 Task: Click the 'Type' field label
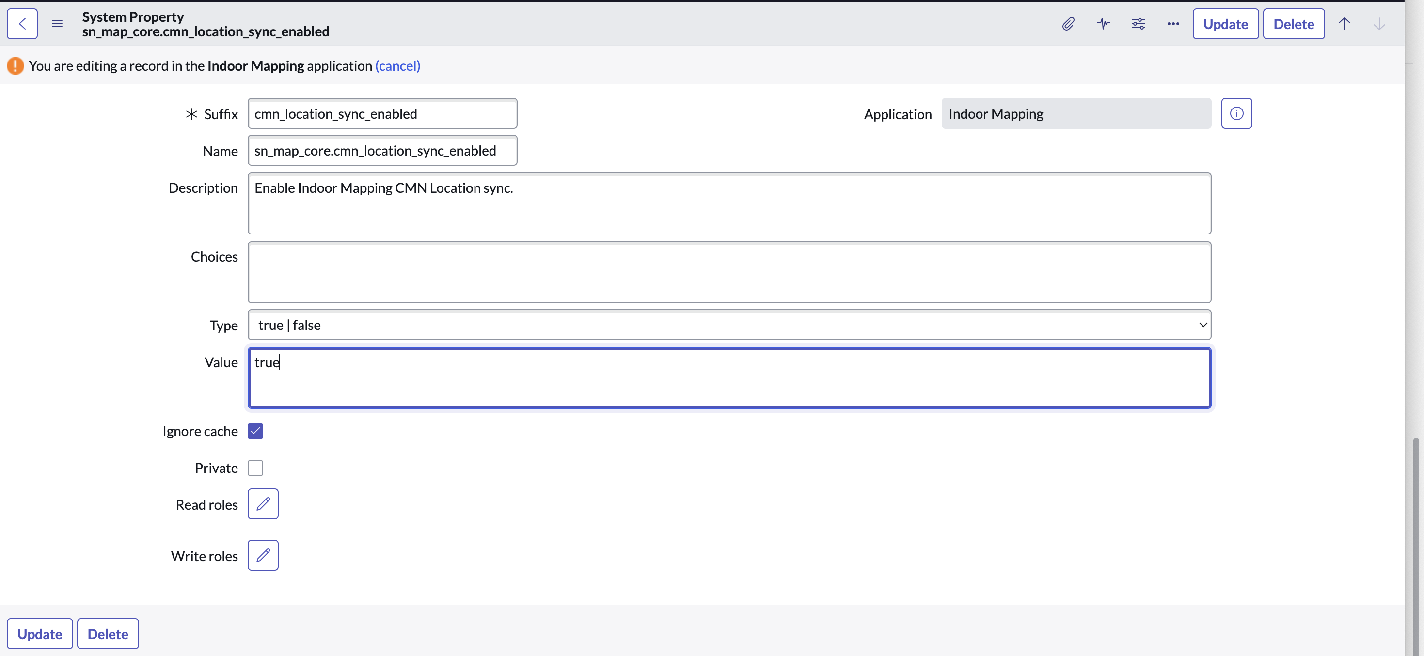tap(223, 326)
